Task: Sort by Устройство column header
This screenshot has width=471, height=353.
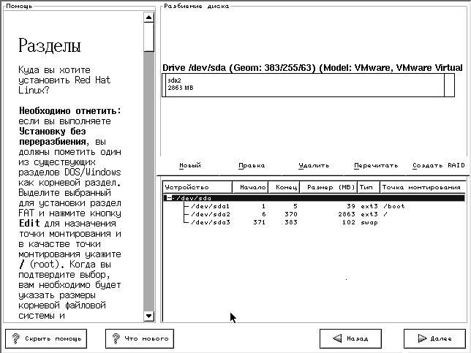Action: pos(196,187)
